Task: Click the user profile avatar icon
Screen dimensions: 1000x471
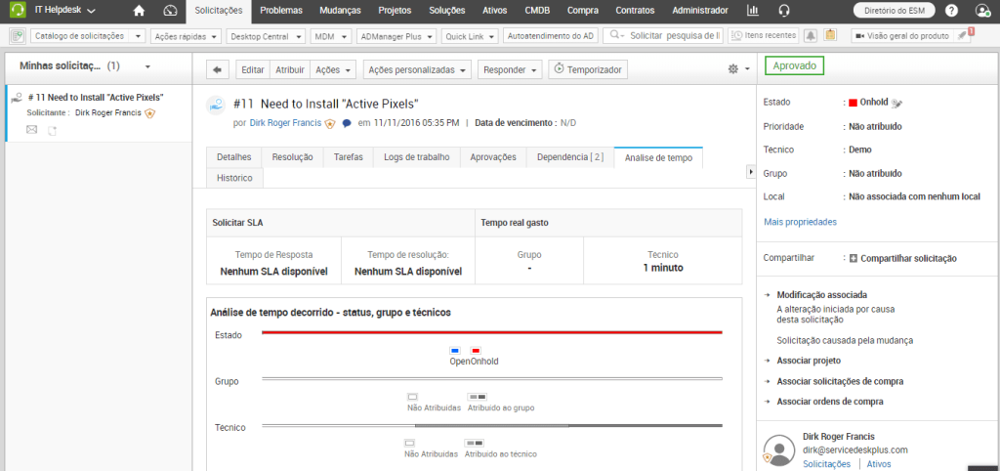Action: click(981, 11)
